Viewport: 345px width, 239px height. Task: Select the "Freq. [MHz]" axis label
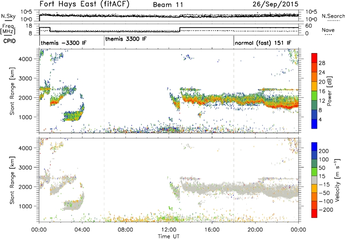(x=8, y=29)
